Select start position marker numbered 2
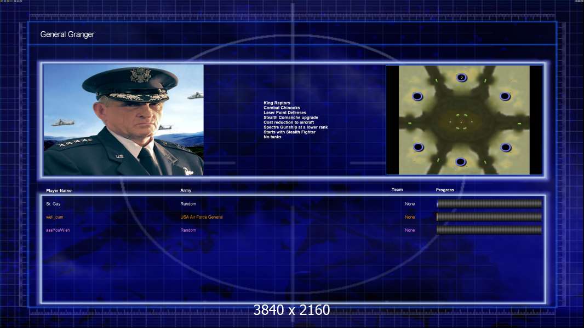 pos(461,78)
